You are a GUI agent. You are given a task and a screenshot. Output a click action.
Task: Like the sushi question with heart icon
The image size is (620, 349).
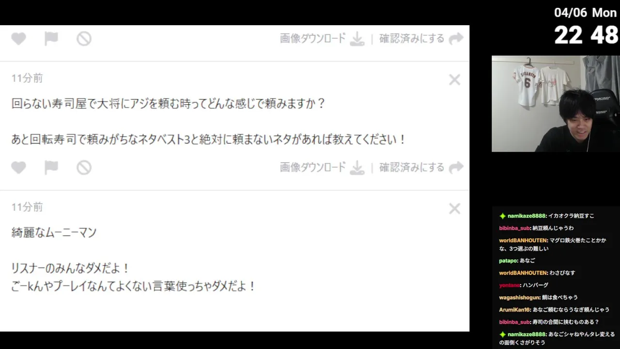tap(19, 168)
